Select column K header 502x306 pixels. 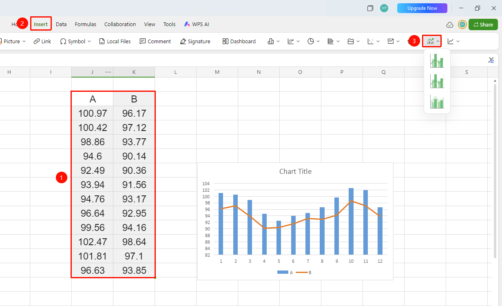click(134, 72)
